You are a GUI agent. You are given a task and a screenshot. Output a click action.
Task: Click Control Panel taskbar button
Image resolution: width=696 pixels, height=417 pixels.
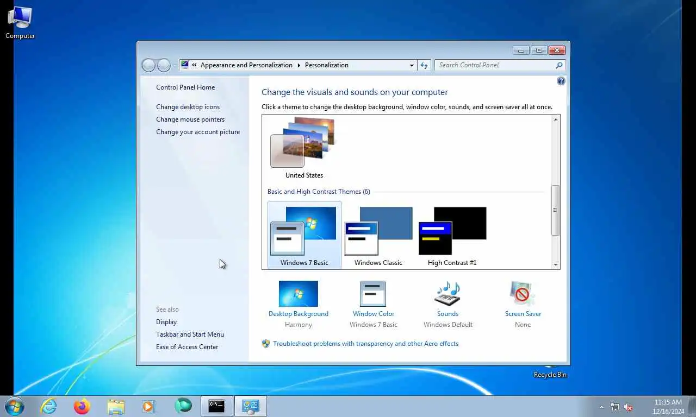click(x=250, y=406)
